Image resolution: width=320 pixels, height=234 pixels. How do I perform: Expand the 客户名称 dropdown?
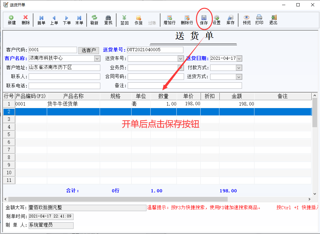tap(97, 59)
